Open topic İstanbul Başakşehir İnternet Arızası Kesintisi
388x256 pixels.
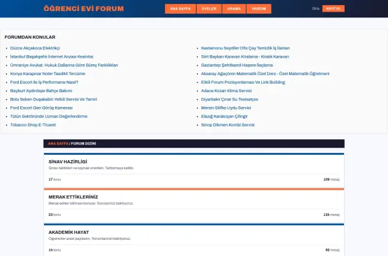pos(52,56)
